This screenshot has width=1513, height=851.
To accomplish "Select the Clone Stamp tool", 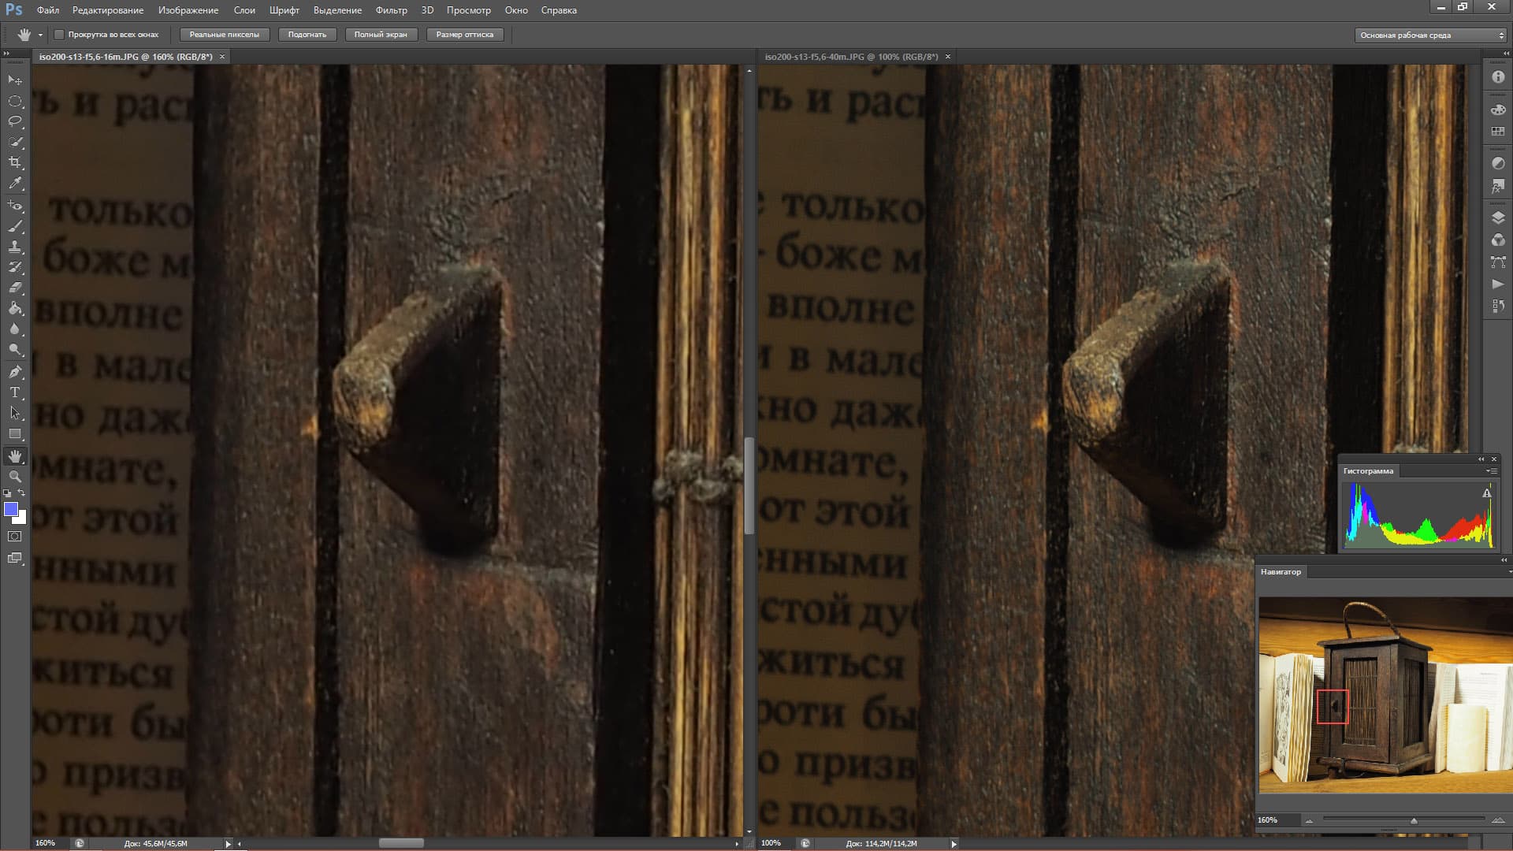I will pyautogui.click(x=15, y=247).
